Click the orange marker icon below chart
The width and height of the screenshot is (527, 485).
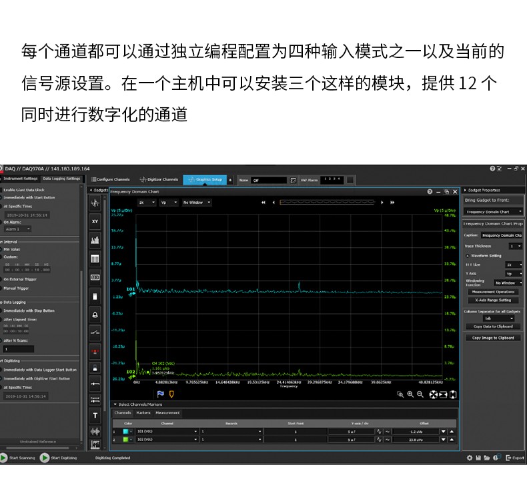[171, 394]
